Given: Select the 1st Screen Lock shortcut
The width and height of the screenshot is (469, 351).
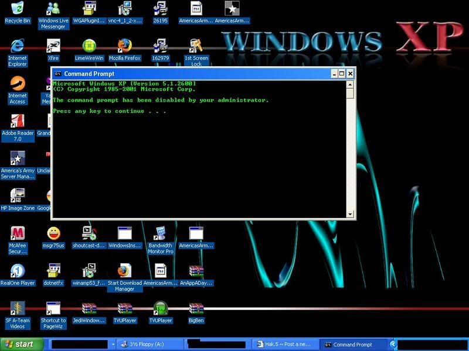Looking at the screenshot, I should tap(196, 53).
